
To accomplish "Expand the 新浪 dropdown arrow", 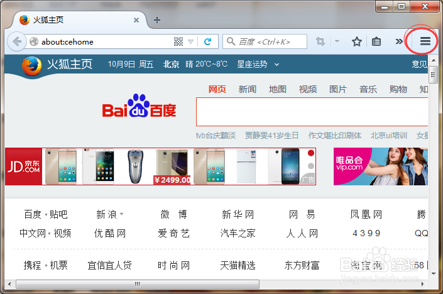I will coord(121,214).
